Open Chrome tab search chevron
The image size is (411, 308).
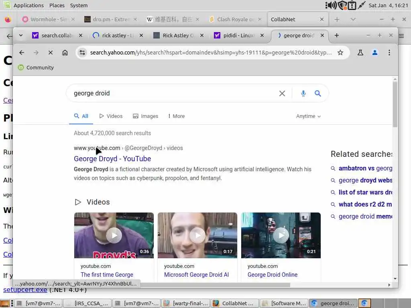(x=21, y=35)
